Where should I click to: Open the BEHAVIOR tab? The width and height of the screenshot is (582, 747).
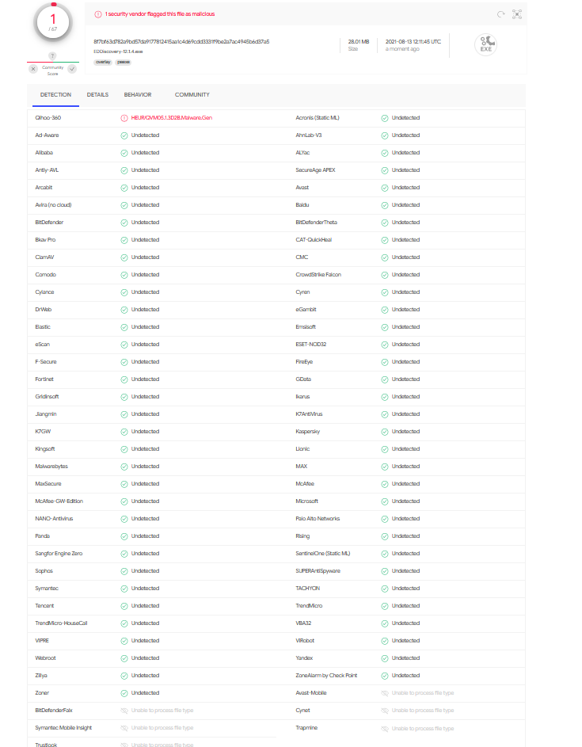tap(138, 94)
